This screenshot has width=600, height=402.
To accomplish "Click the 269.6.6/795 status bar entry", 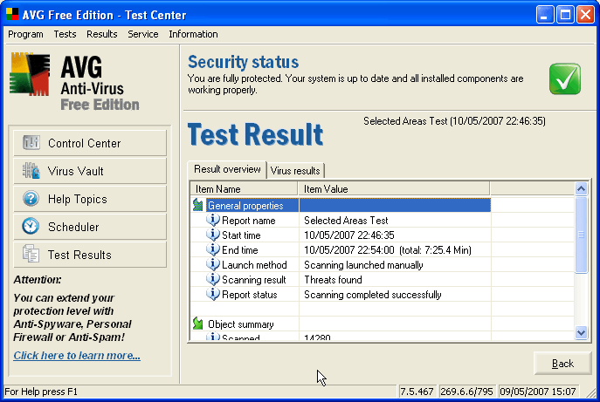I will [x=467, y=392].
